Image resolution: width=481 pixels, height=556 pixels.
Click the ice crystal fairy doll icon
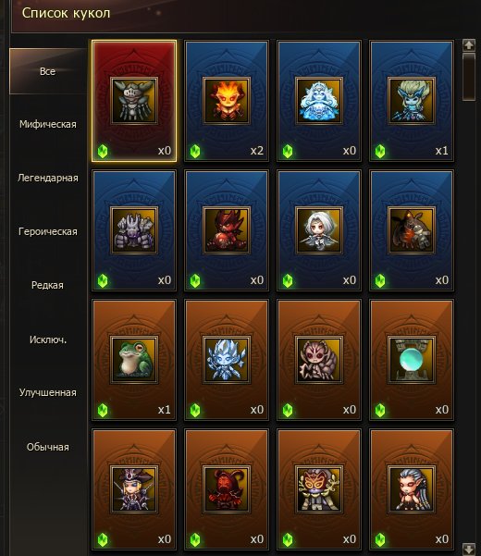227,360
